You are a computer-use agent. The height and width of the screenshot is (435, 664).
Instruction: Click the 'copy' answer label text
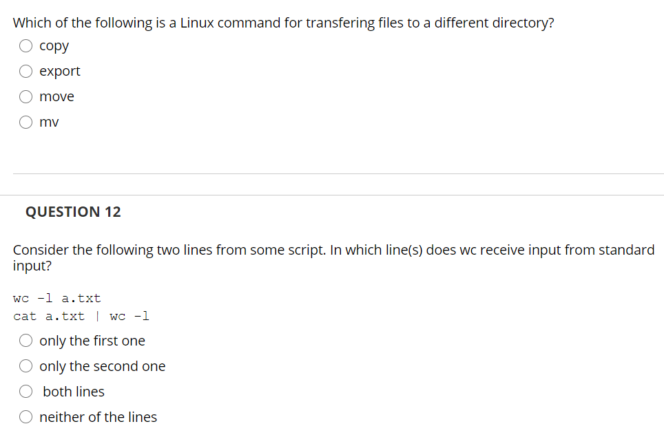click(54, 46)
